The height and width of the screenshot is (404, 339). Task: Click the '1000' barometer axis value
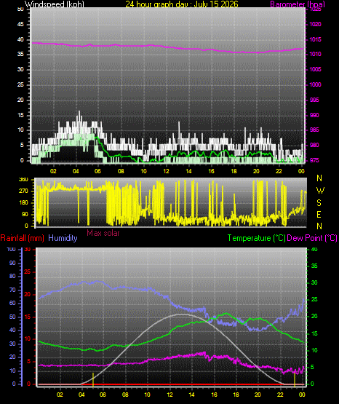tap(315, 84)
